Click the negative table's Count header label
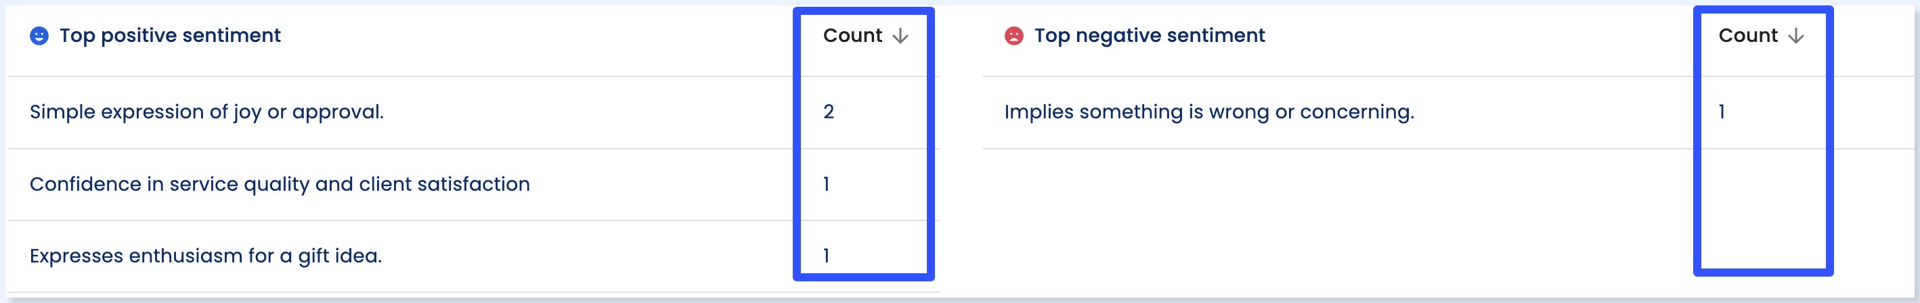The image size is (1920, 303). [1747, 36]
